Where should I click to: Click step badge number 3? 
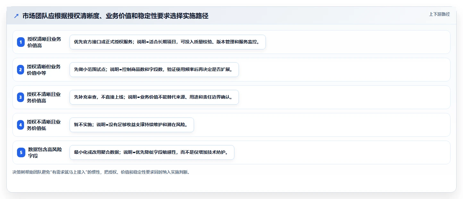tap(21, 97)
